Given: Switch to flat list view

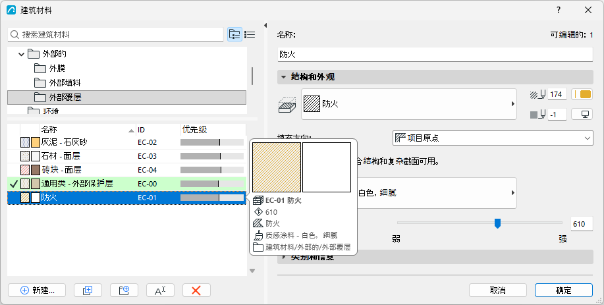Looking at the screenshot, I should (250, 34).
